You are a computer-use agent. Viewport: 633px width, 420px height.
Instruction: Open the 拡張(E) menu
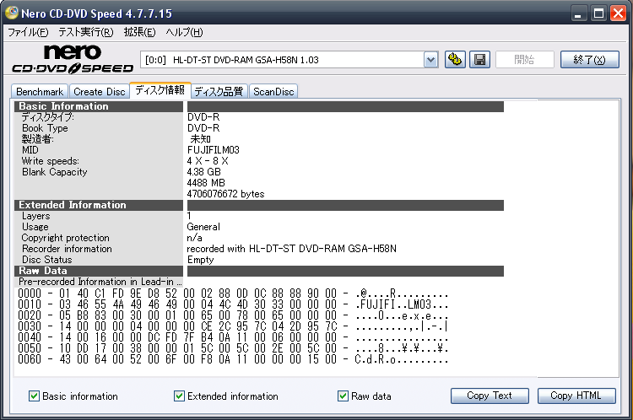[x=139, y=32]
